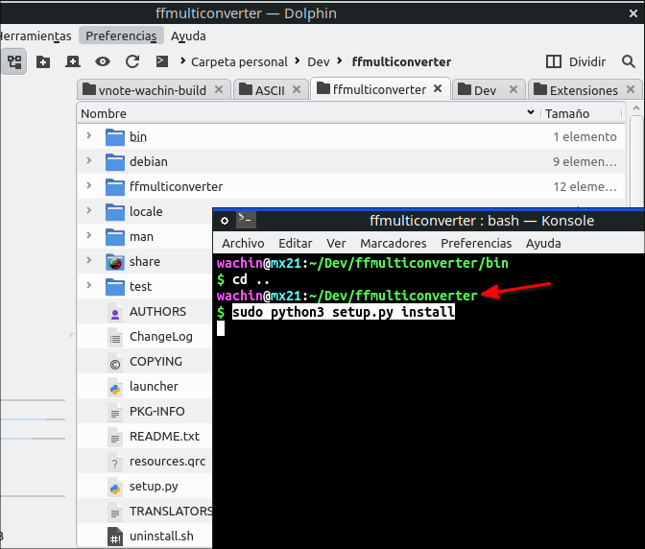Click ffmulticonverter in the breadcrumb path
This screenshot has height=549, width=645.
(x=401, y=61)
